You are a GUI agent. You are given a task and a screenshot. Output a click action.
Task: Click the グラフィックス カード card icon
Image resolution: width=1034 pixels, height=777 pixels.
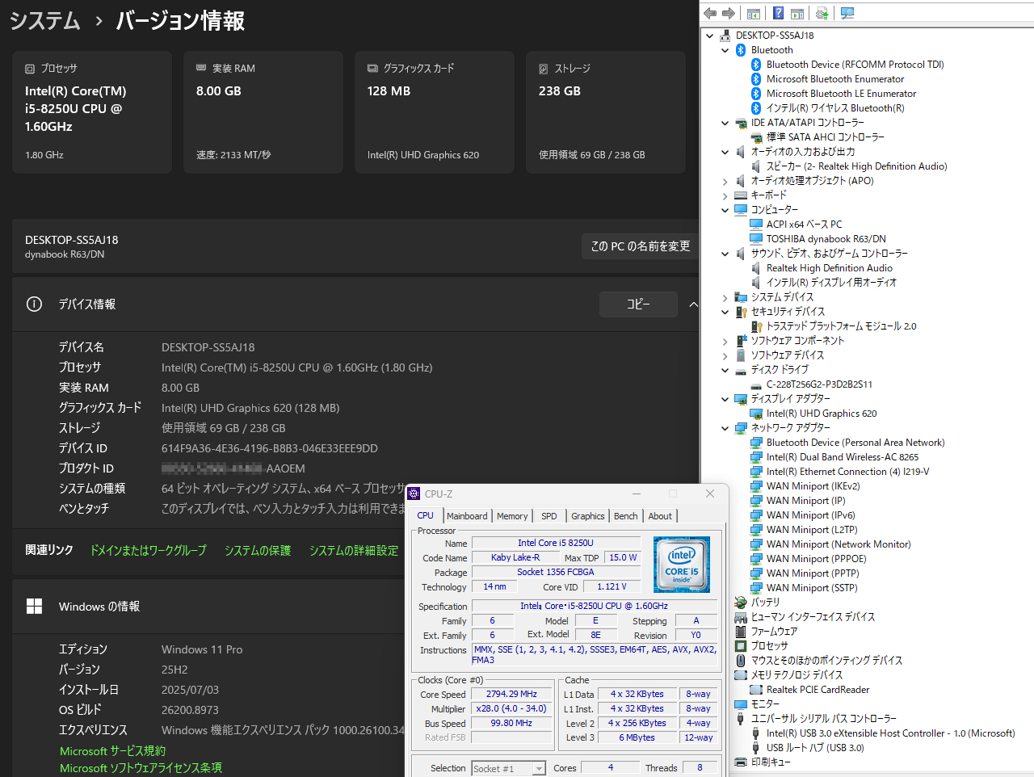pos(372,69)
